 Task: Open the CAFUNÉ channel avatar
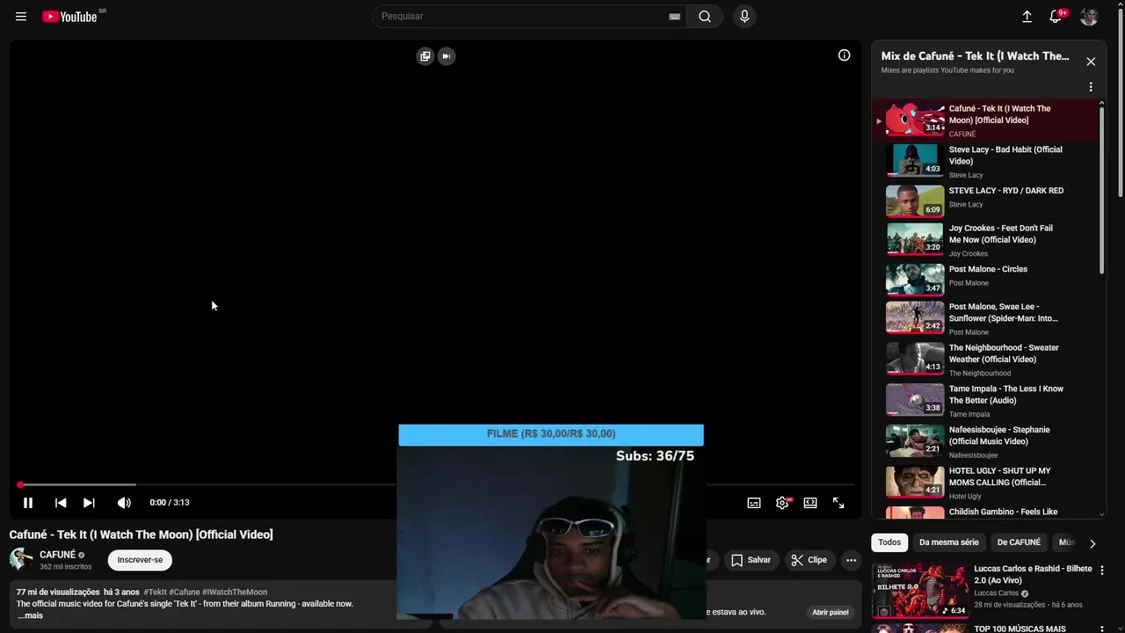point(21,560)
